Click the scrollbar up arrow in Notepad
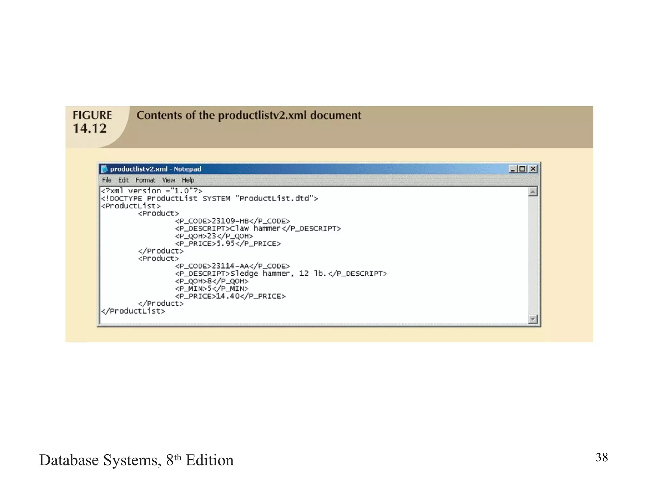Image resolution: width=653 pixels, height=489 pixels. (x=533, y=192)
